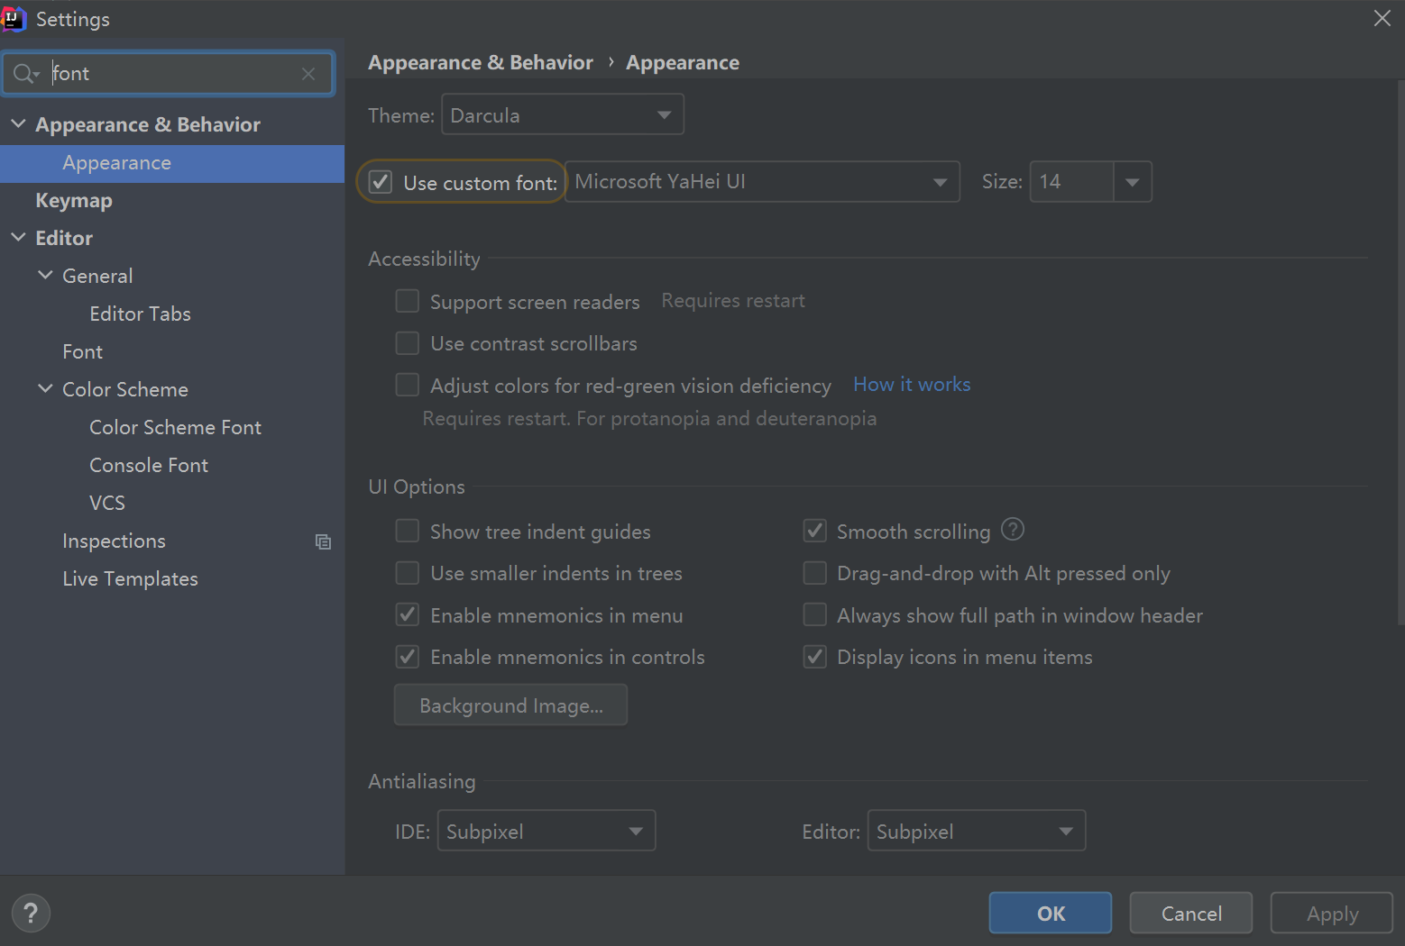Viewport: 1405px width, 946px height.
Task: Enable red-green vision deficiency adjustment
Action: click(x=408, y=385)
